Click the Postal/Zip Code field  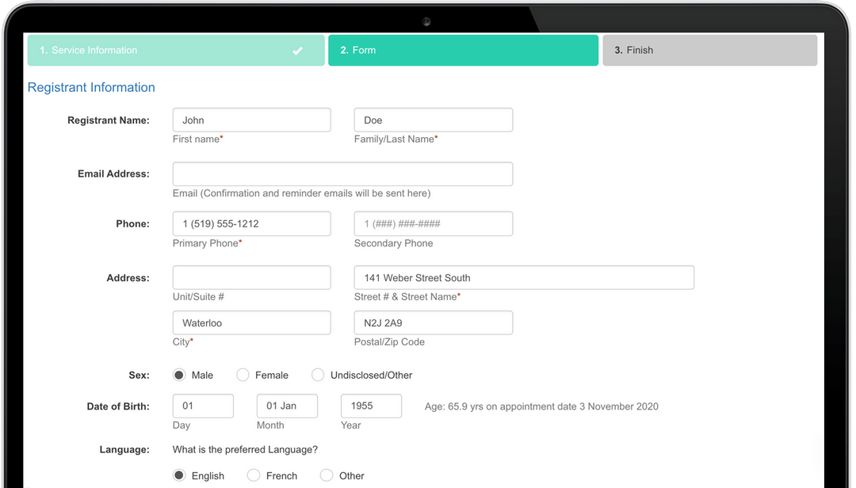433,322
